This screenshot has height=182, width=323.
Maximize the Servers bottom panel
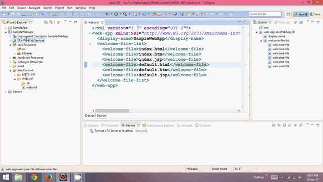point(318,125)
